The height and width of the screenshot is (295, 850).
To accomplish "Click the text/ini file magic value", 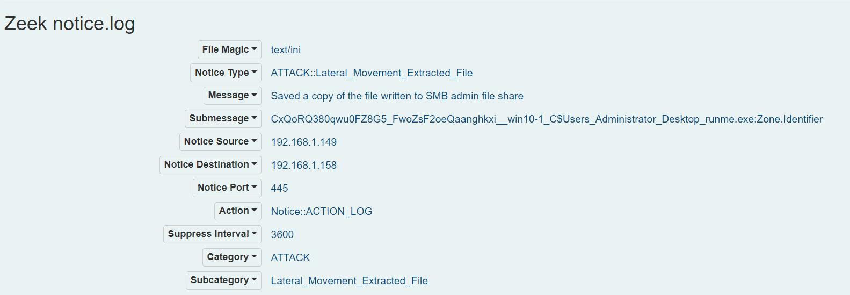I will (x=286, y=50).
